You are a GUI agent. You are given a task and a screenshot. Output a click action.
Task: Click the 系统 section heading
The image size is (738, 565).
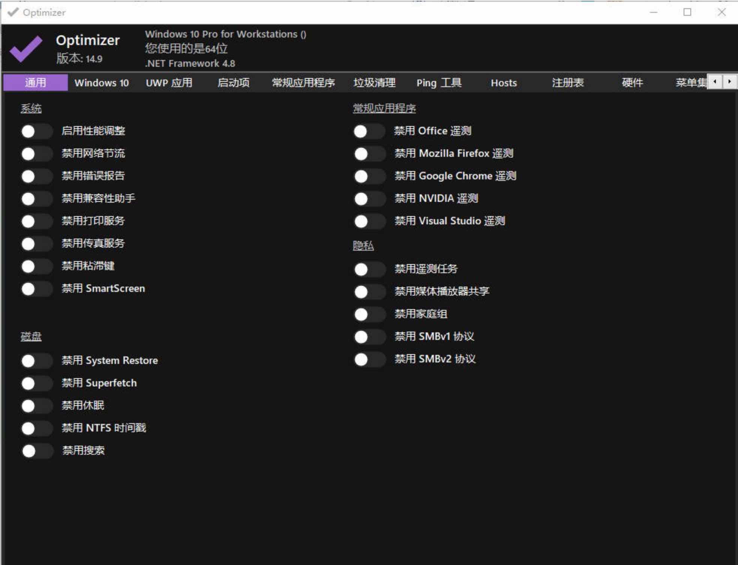pyautogui.click(x=31, y=108)
